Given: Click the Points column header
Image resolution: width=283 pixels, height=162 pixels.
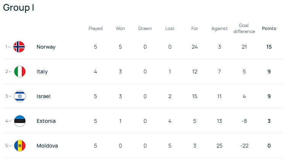Looking at the screenshot, I should 269,29.
